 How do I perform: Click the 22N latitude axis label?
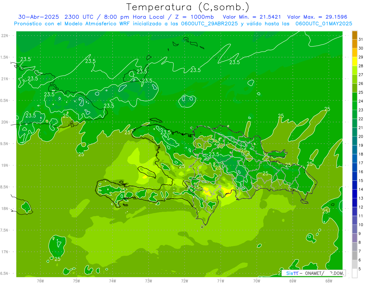point(5,36)
